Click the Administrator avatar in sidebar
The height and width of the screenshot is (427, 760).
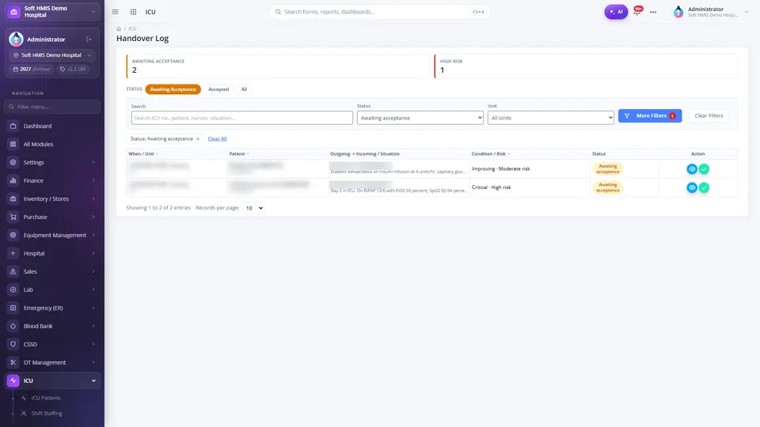(x=16, y=40)
